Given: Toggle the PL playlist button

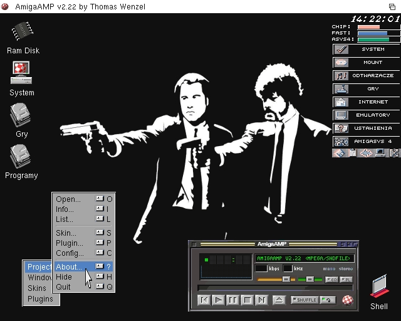Looking at the screenshot, I should pyautogui.click(x=346, y=280).
